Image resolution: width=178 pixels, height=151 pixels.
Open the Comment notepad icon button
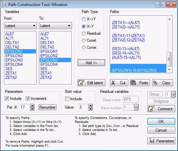tap(161, 109)
